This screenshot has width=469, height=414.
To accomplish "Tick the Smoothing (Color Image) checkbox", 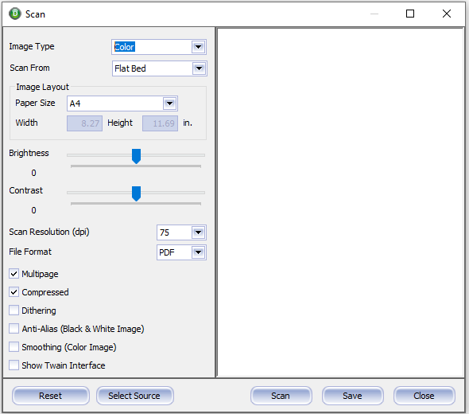I will (x=14, y=347).
